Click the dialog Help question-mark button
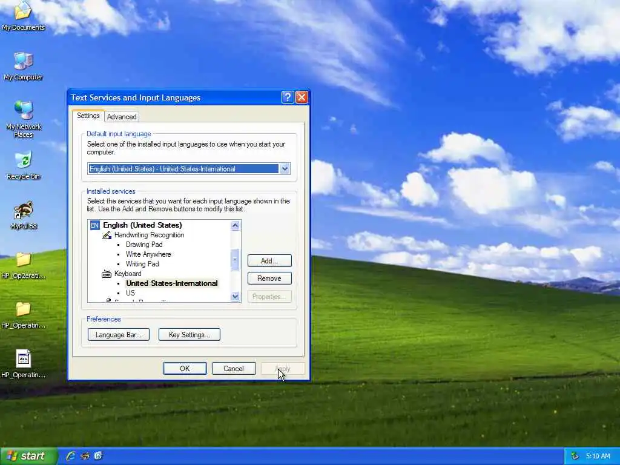 (288, 97)
